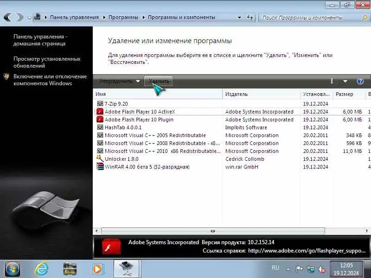Screen dimensions: 371x278
Task: Click the '11,0 МБ' size cell
Action: point(352,151)
